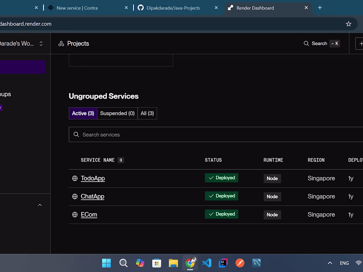This screenshot has height=272, width=363.
Task: Switch to the Dipakdarade/Java-Projects tab
Action: pyautogui.click(x=173, y=8)
